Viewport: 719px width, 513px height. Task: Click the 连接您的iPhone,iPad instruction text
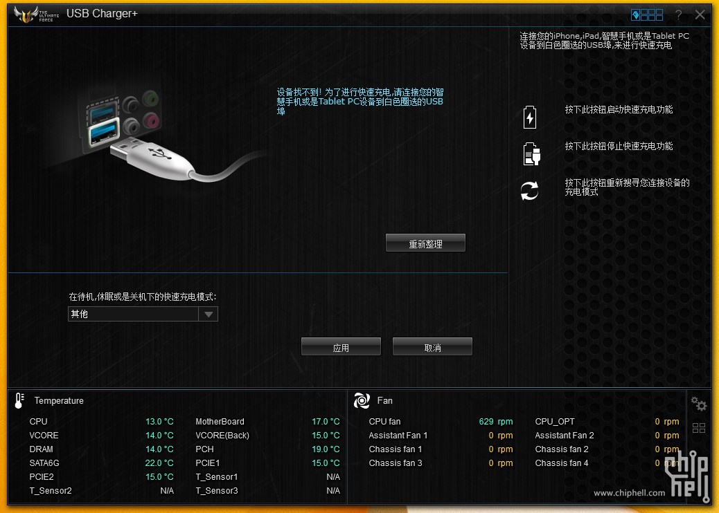605,40
